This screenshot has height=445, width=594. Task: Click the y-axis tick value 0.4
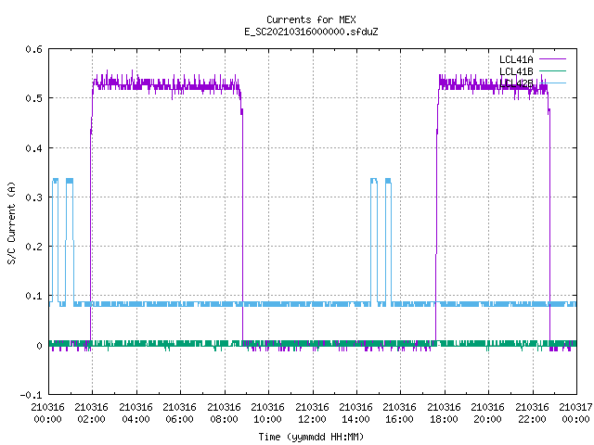click(x=33, y=148)
